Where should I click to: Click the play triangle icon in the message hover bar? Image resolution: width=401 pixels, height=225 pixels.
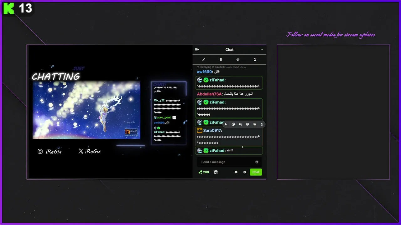[x=226, y=124]
